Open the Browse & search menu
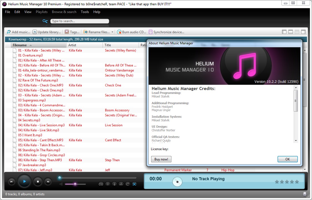 (64, 12)
